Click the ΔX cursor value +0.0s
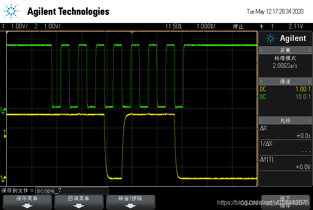The height and width of the screenshot is (210, 313). pyautogui.click(x=304, y=136)
